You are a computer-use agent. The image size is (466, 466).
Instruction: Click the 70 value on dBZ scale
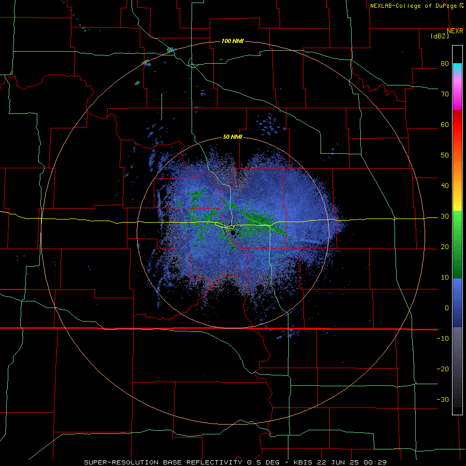445,94
